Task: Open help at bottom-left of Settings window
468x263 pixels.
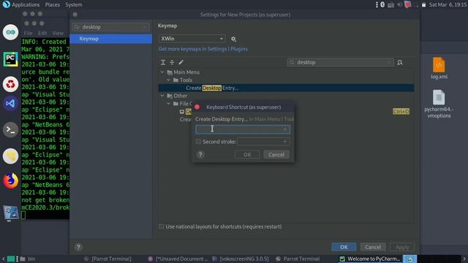Action: pos(78,247)
